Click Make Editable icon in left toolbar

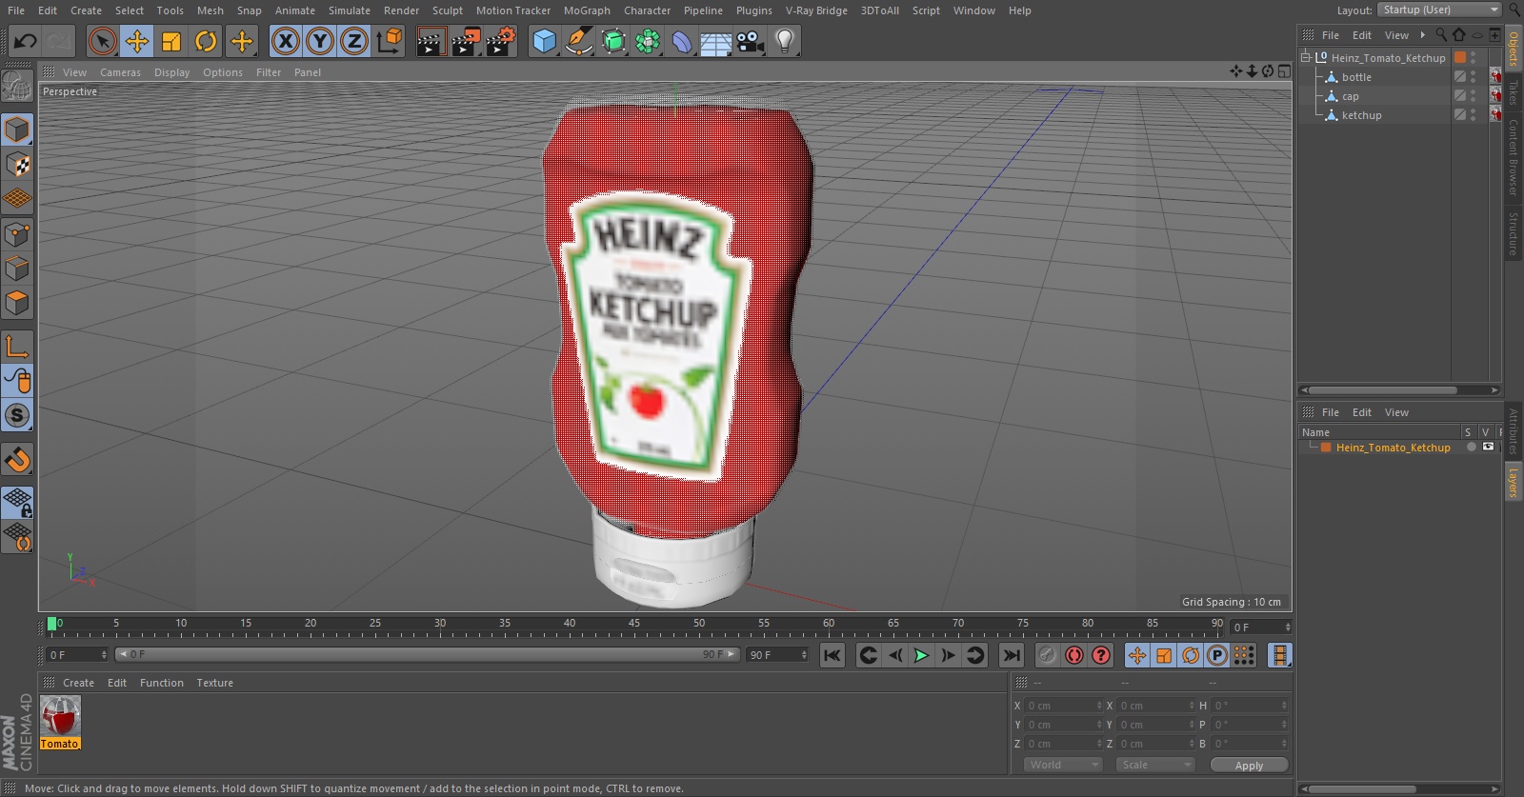[17, 86]
